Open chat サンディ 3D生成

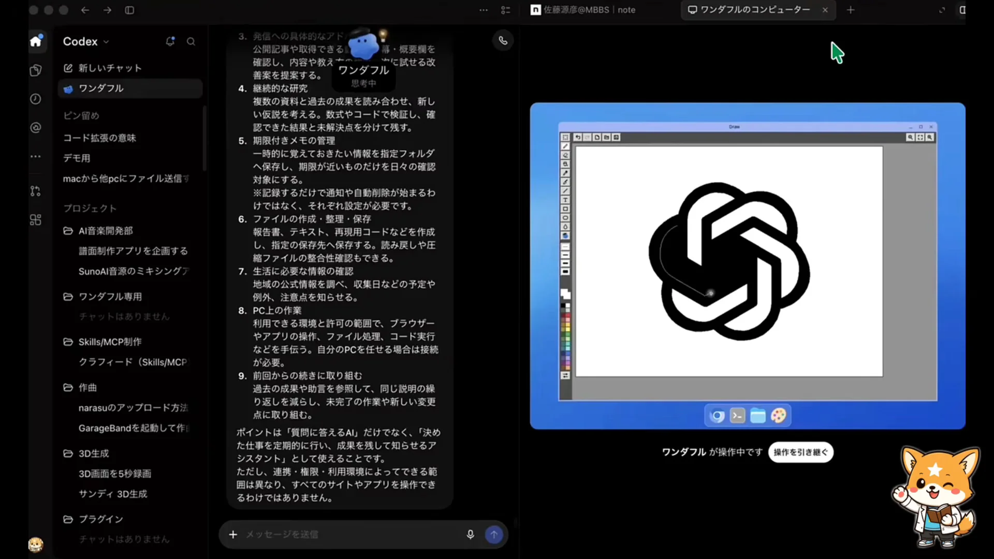coord(113,494)
